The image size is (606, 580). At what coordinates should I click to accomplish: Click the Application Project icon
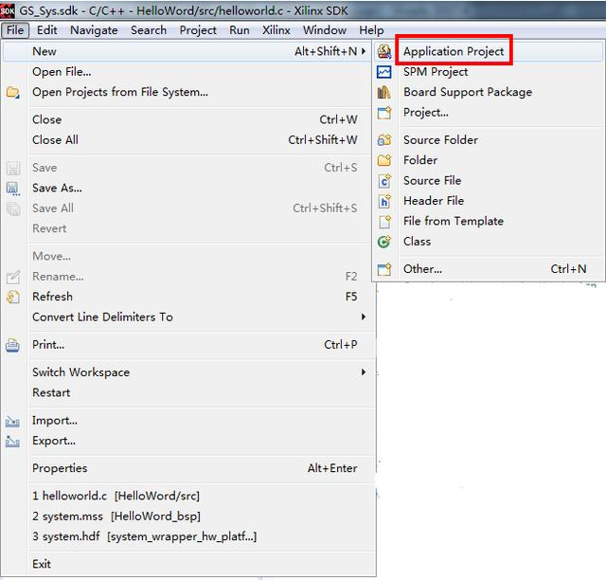point(384,51)
